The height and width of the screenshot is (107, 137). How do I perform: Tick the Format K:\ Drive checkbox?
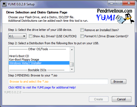(82, 36)
